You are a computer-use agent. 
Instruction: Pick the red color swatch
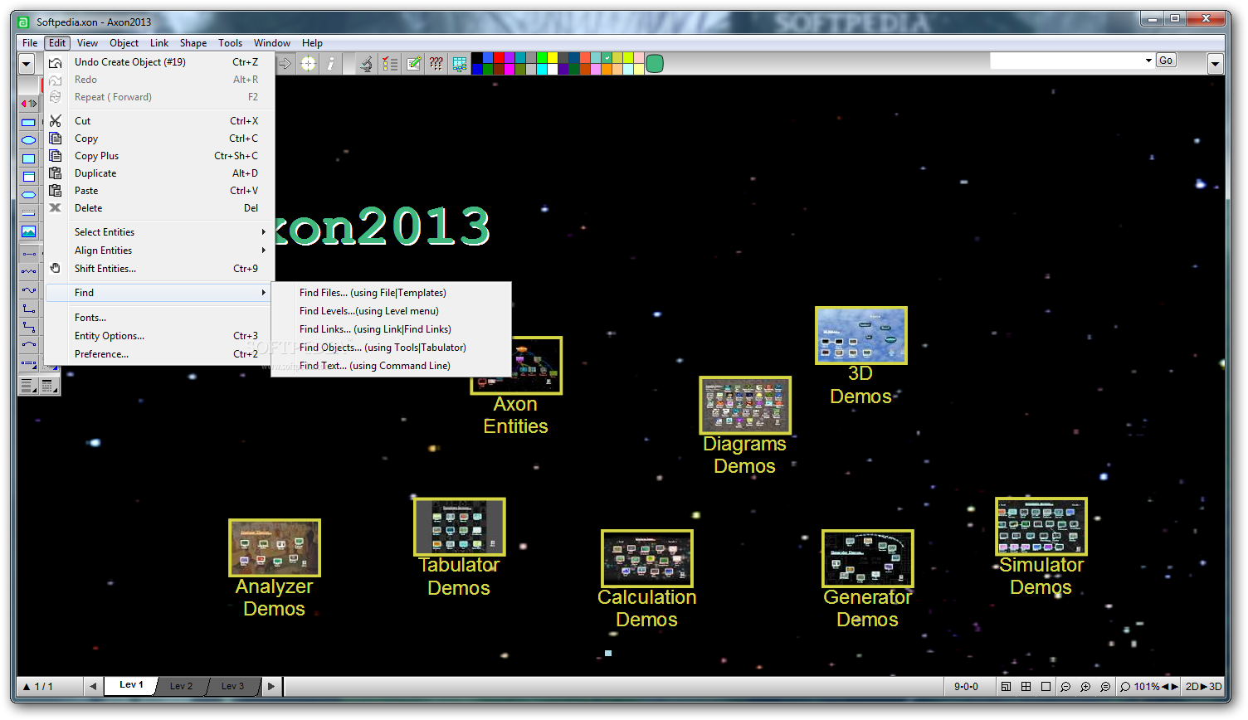[x=499, y=58]
